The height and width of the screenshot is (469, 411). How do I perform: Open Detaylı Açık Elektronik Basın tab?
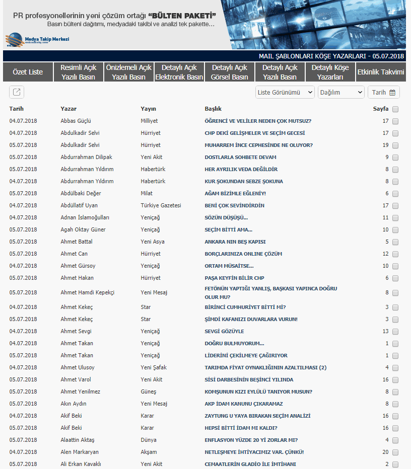[x=179, y=72]
